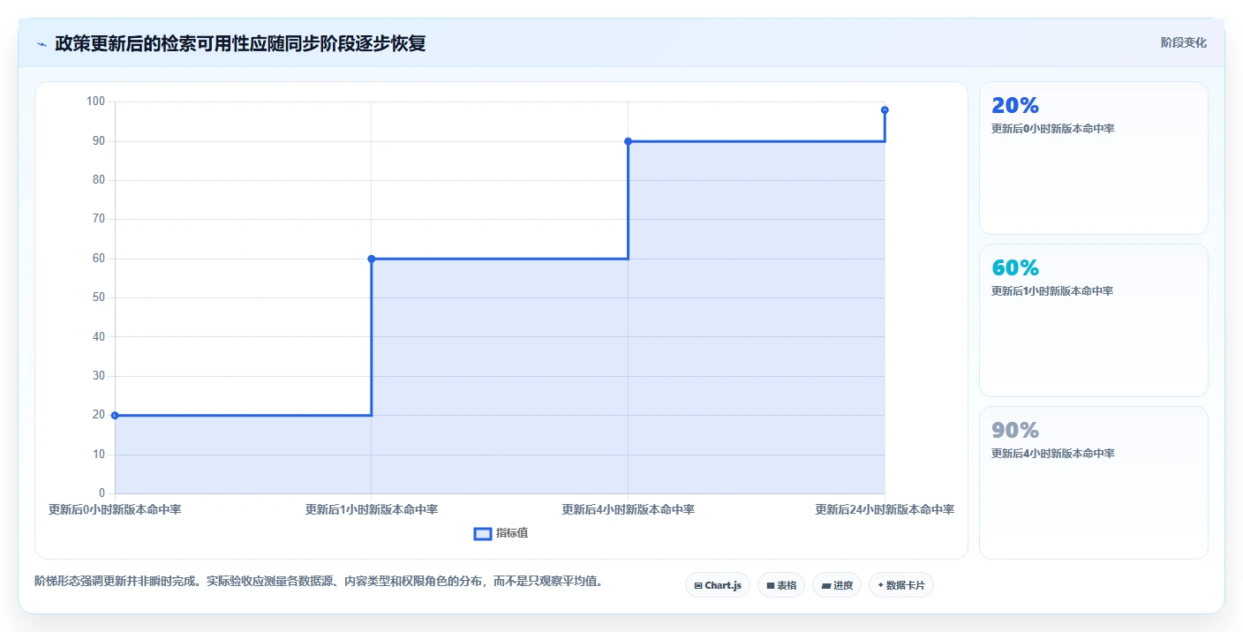Click the Chart.js chip
The height and width of the screenshot is (632, 1243).
(x=717, y=585)
